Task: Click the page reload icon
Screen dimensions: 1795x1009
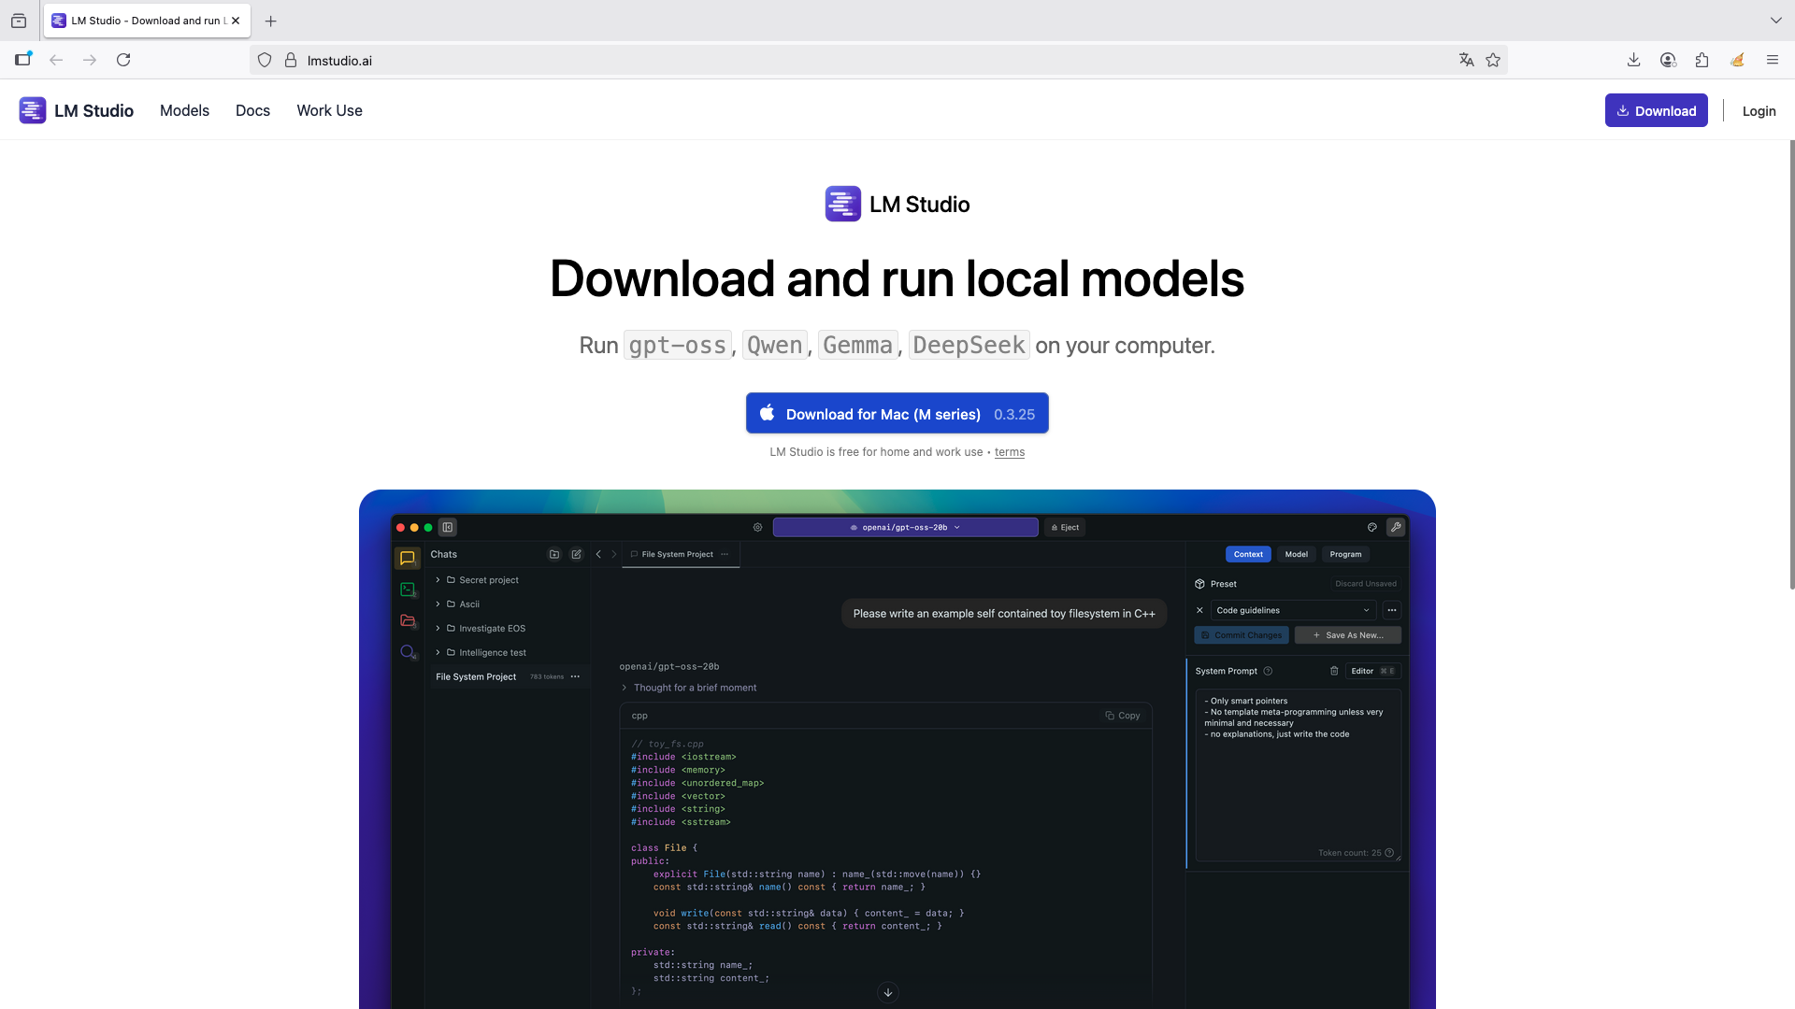Action: pyautogui.click(x=123, y=60)
